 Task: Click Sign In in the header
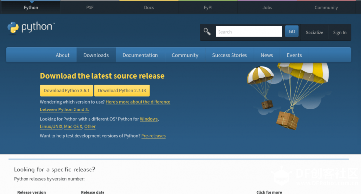click(x=340, y=32)
